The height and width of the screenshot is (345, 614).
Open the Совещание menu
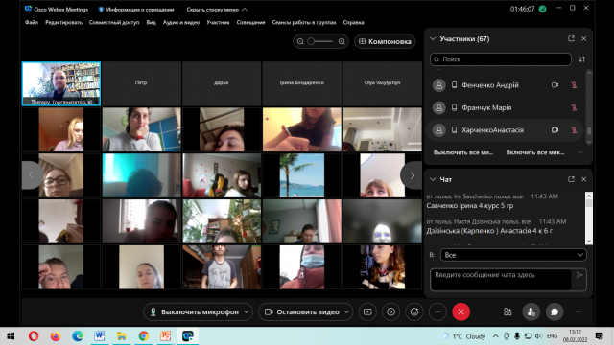[251, 22]
